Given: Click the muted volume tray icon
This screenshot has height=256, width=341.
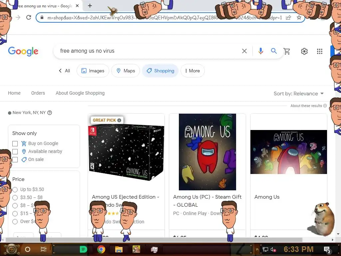Looking at the screenshot, I should click(x=273, y=249).
